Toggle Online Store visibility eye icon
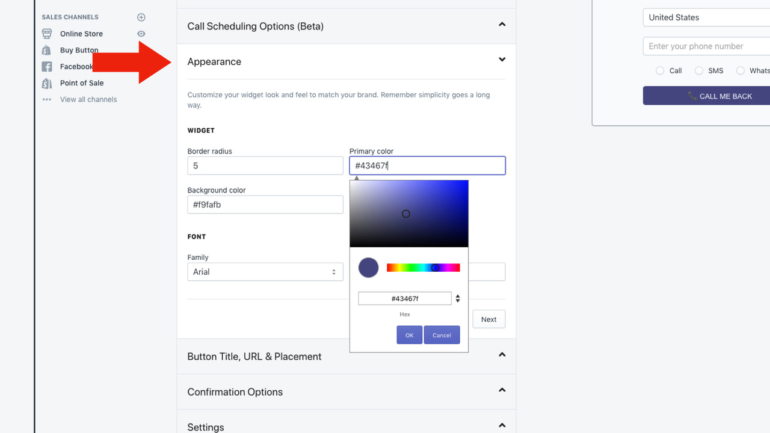 pyautogui.click(x=141, y=34)
